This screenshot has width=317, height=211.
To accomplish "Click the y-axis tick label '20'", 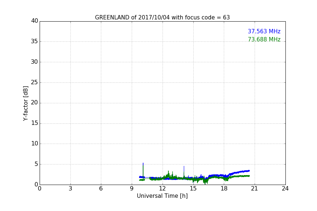I will click(34, 103).
